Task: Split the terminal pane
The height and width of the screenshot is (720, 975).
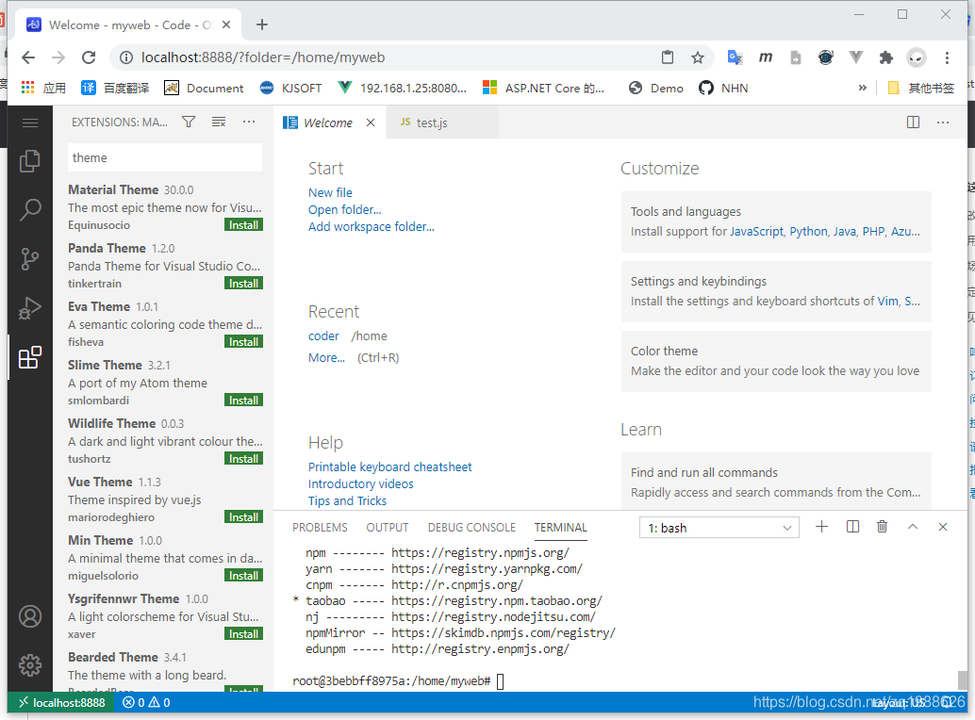Action: (852, 527)
